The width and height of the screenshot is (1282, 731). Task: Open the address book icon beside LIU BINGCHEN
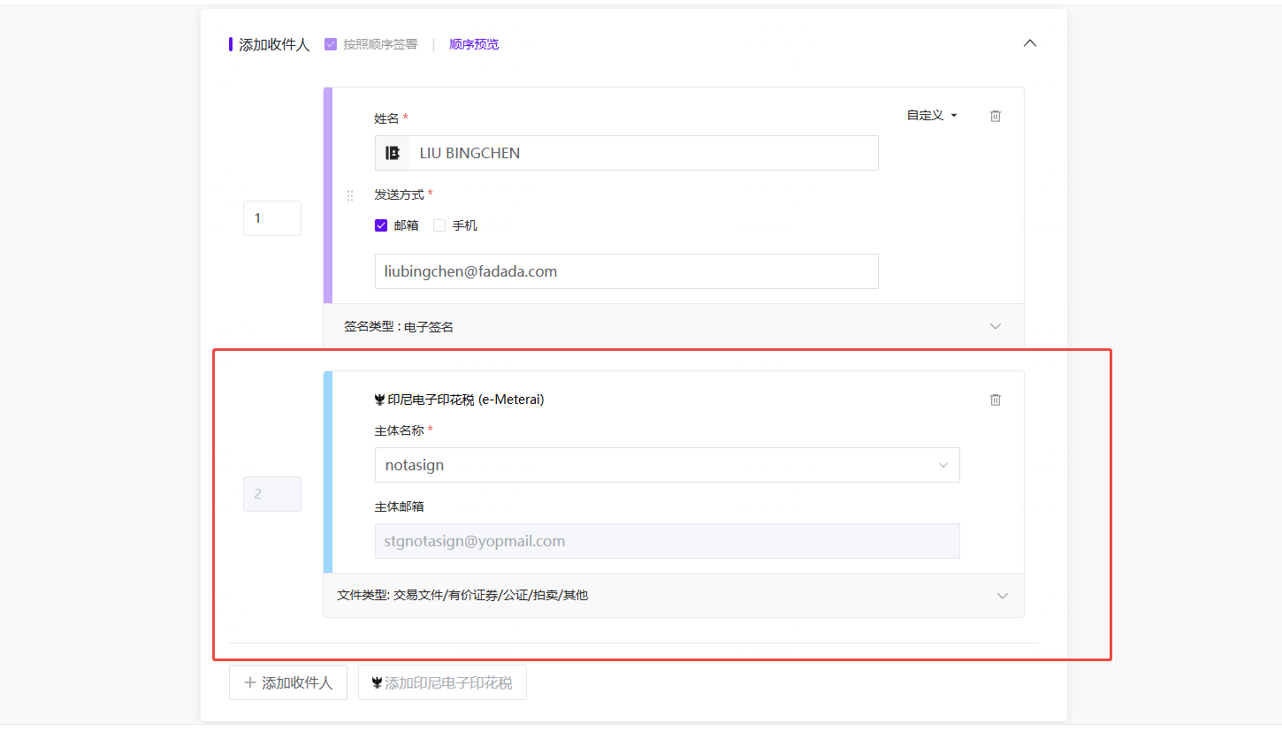point(393,153)
